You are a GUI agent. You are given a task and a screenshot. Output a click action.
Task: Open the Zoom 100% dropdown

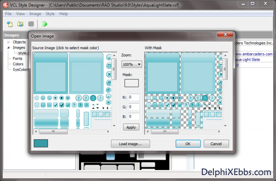pos(132,64)
